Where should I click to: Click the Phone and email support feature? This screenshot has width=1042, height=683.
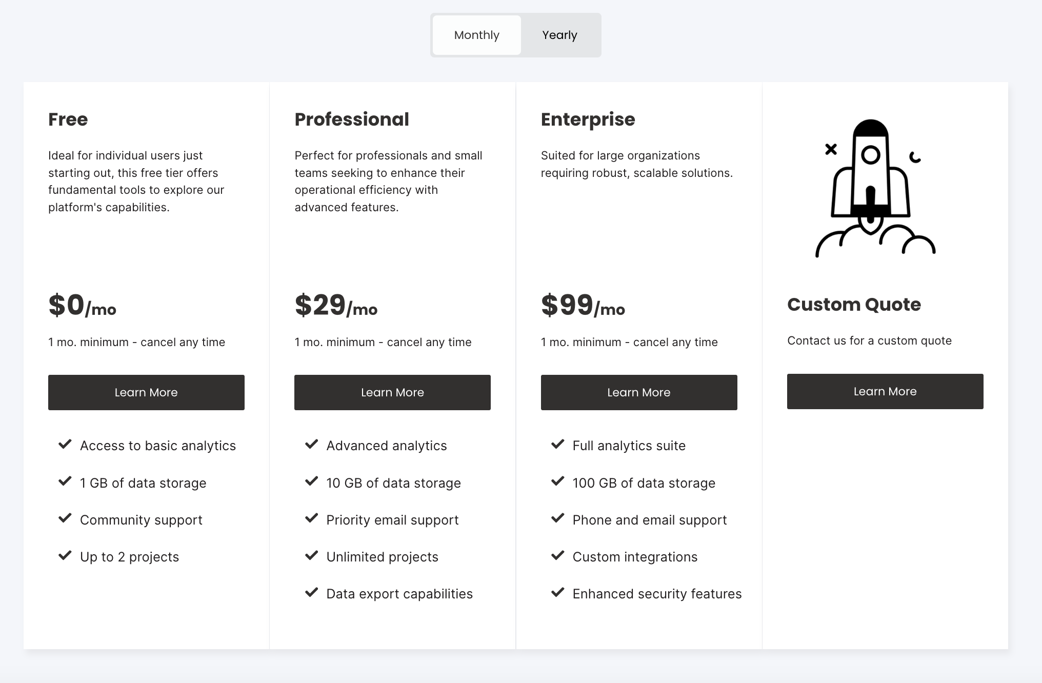point(650,520)
